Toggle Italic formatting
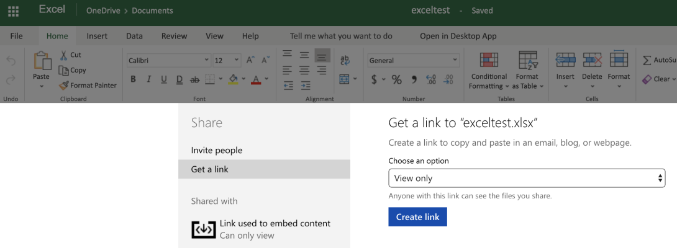The height and width of the screenshot is (248, 677). coord(148,79)
